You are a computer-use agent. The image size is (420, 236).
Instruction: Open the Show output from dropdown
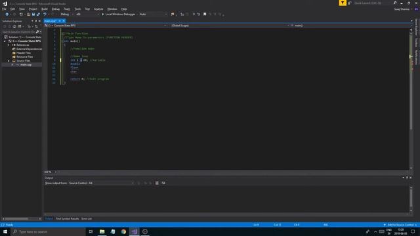pos(101,183)
